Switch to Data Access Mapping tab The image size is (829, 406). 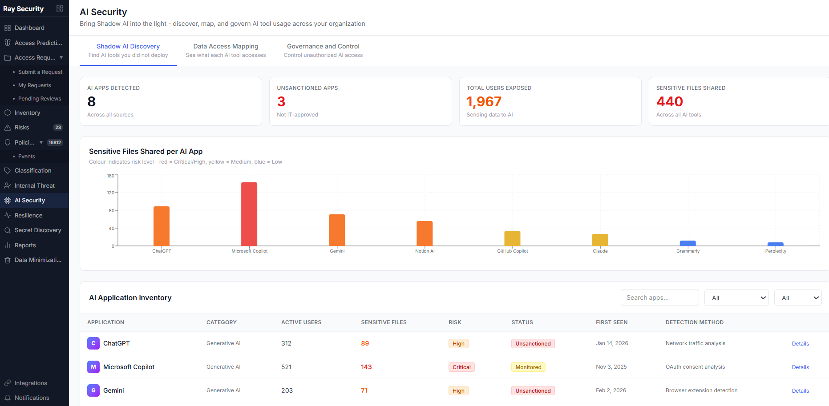click(226, 50)
